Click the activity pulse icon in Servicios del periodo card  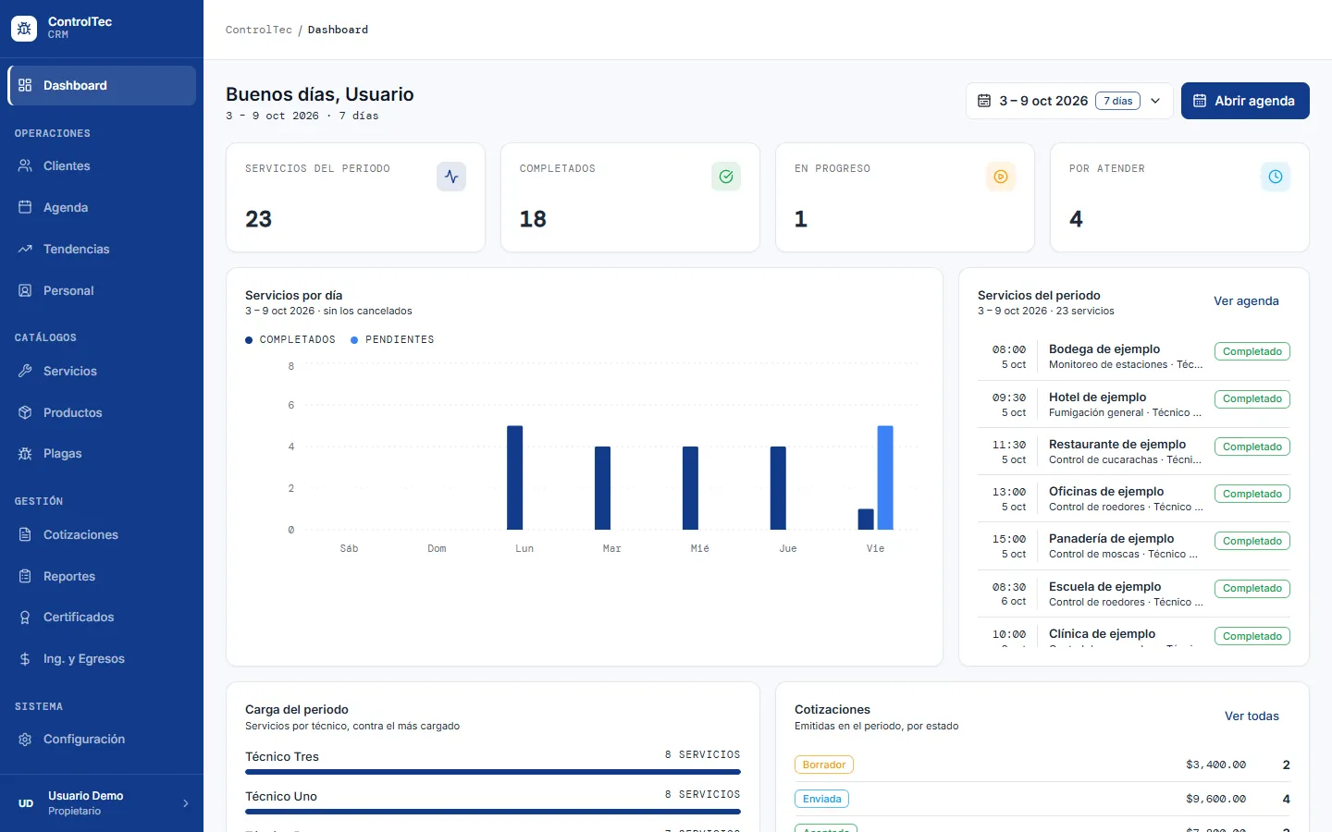point(451,177)
